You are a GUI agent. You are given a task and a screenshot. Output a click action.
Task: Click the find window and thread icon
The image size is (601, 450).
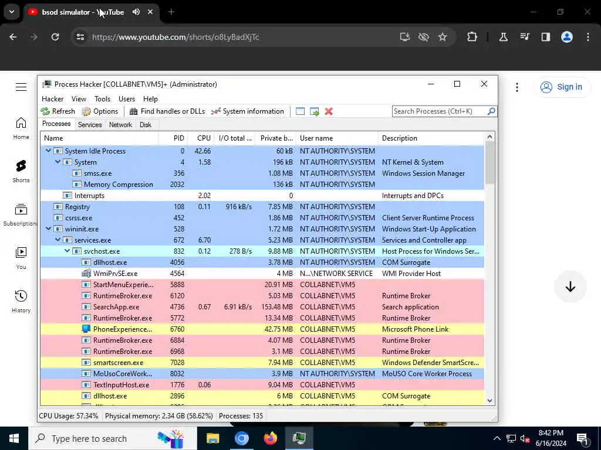pos(315,111)
